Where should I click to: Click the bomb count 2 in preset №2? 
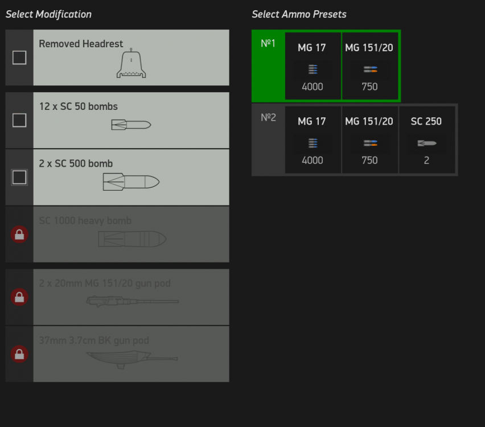[426, 161]
